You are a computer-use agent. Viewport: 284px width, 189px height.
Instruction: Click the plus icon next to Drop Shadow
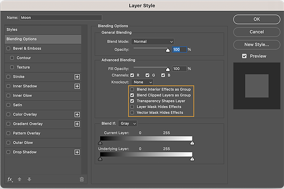point(77,152)
